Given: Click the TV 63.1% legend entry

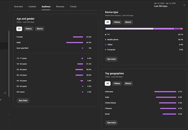Looking at the screenshot, I should coord(144,35).
